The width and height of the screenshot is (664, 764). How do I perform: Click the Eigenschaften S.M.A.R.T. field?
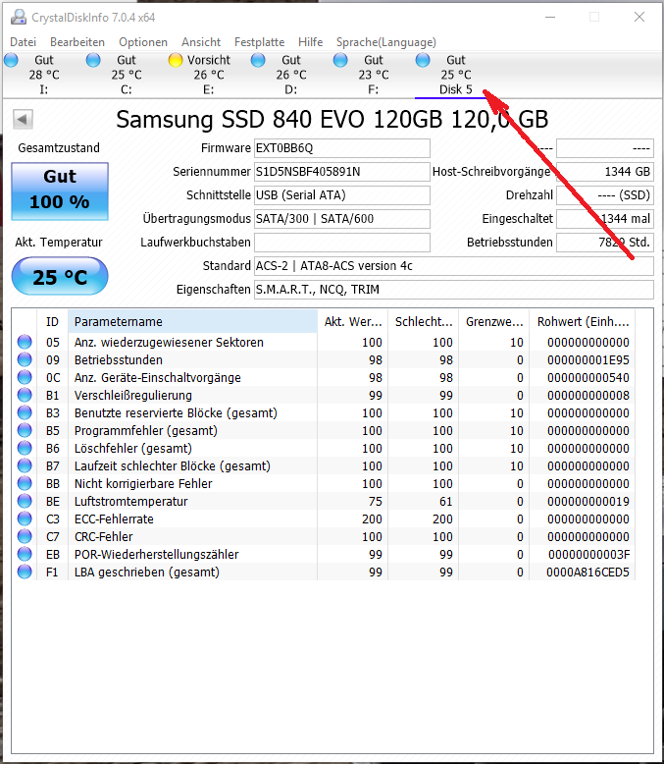(x=454, y=290)
